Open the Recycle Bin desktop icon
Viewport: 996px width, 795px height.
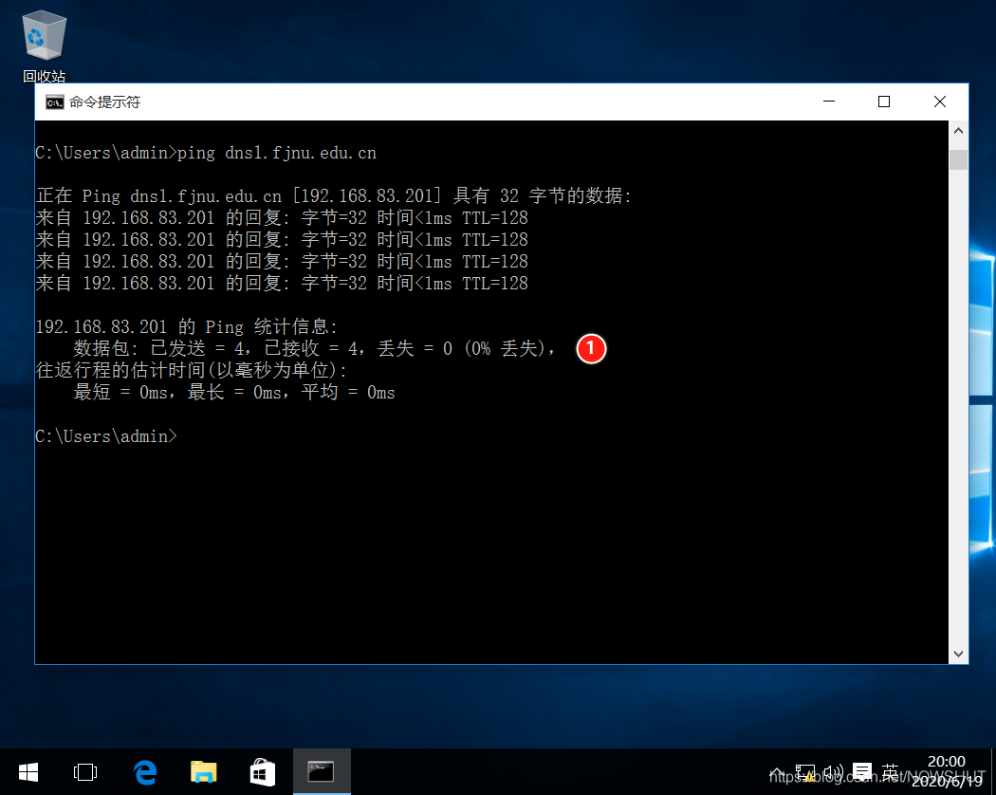tap(44, 43)
